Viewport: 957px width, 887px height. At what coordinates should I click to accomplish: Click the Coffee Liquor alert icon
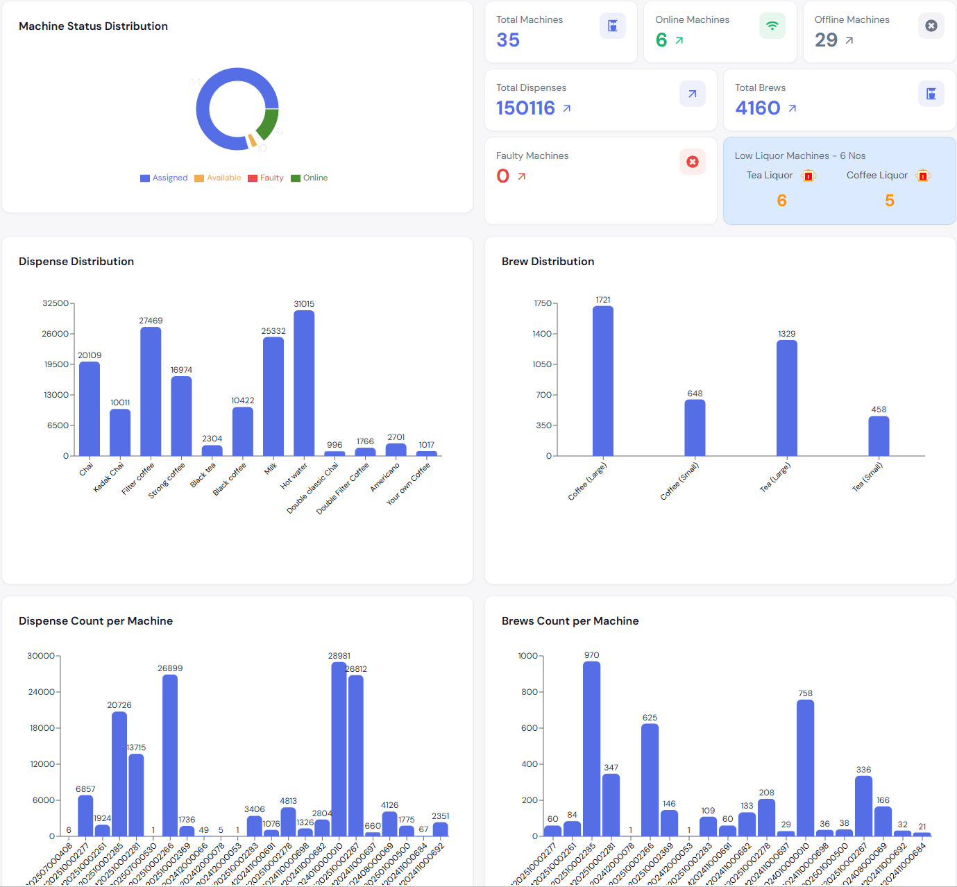(x=923, y=176)
